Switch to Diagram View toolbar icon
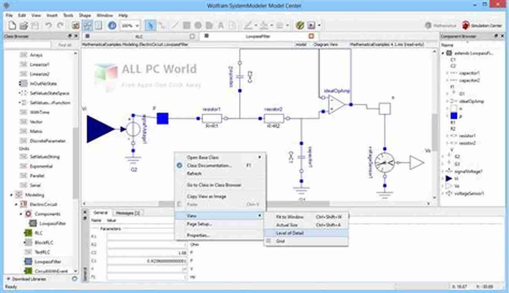The height and width of the screenshot is (293, 509). click(88, 26)
